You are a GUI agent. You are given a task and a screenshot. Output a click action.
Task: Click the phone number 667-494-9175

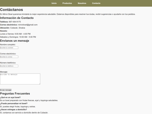(x=15, y=22)
